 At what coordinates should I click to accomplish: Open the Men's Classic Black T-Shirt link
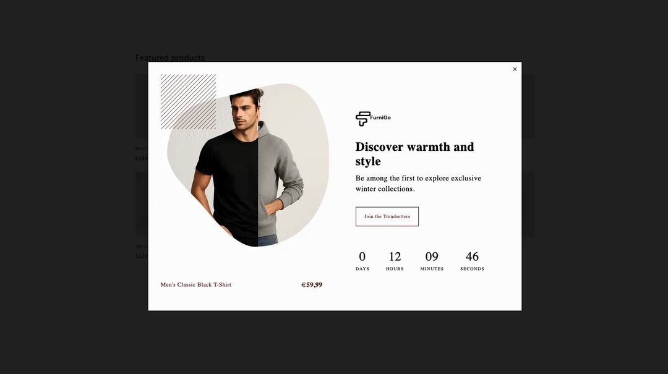(x=196, y=284)
